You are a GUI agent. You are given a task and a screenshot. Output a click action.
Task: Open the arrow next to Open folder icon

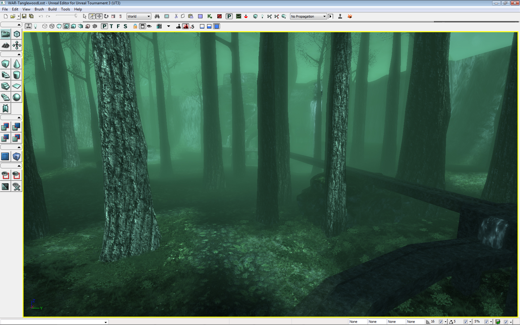coord(19,16)
